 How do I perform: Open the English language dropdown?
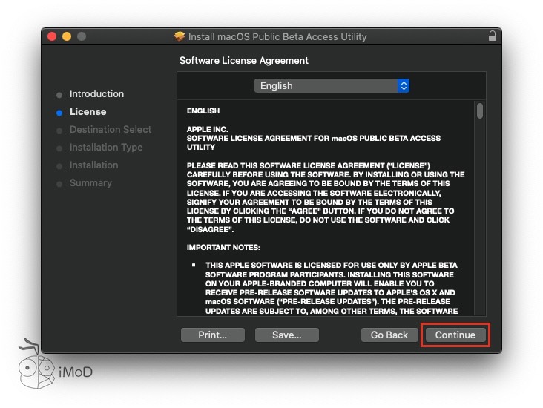point(331,86)
